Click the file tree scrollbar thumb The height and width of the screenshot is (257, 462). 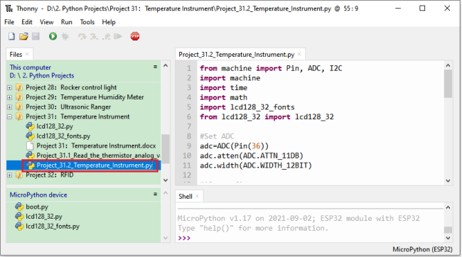[x=166, y=148]
